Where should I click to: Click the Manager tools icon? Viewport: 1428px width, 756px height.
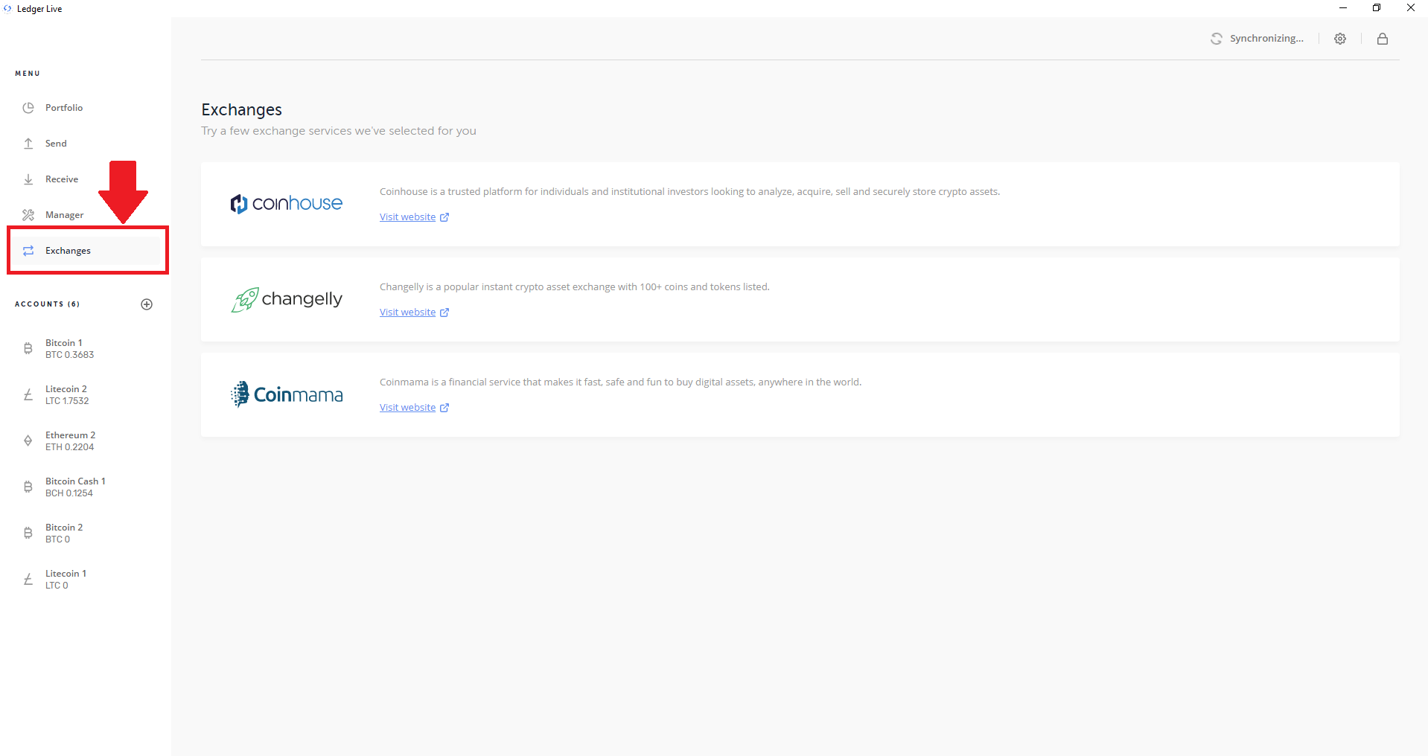pyautogui.click(x=28, y=215)
